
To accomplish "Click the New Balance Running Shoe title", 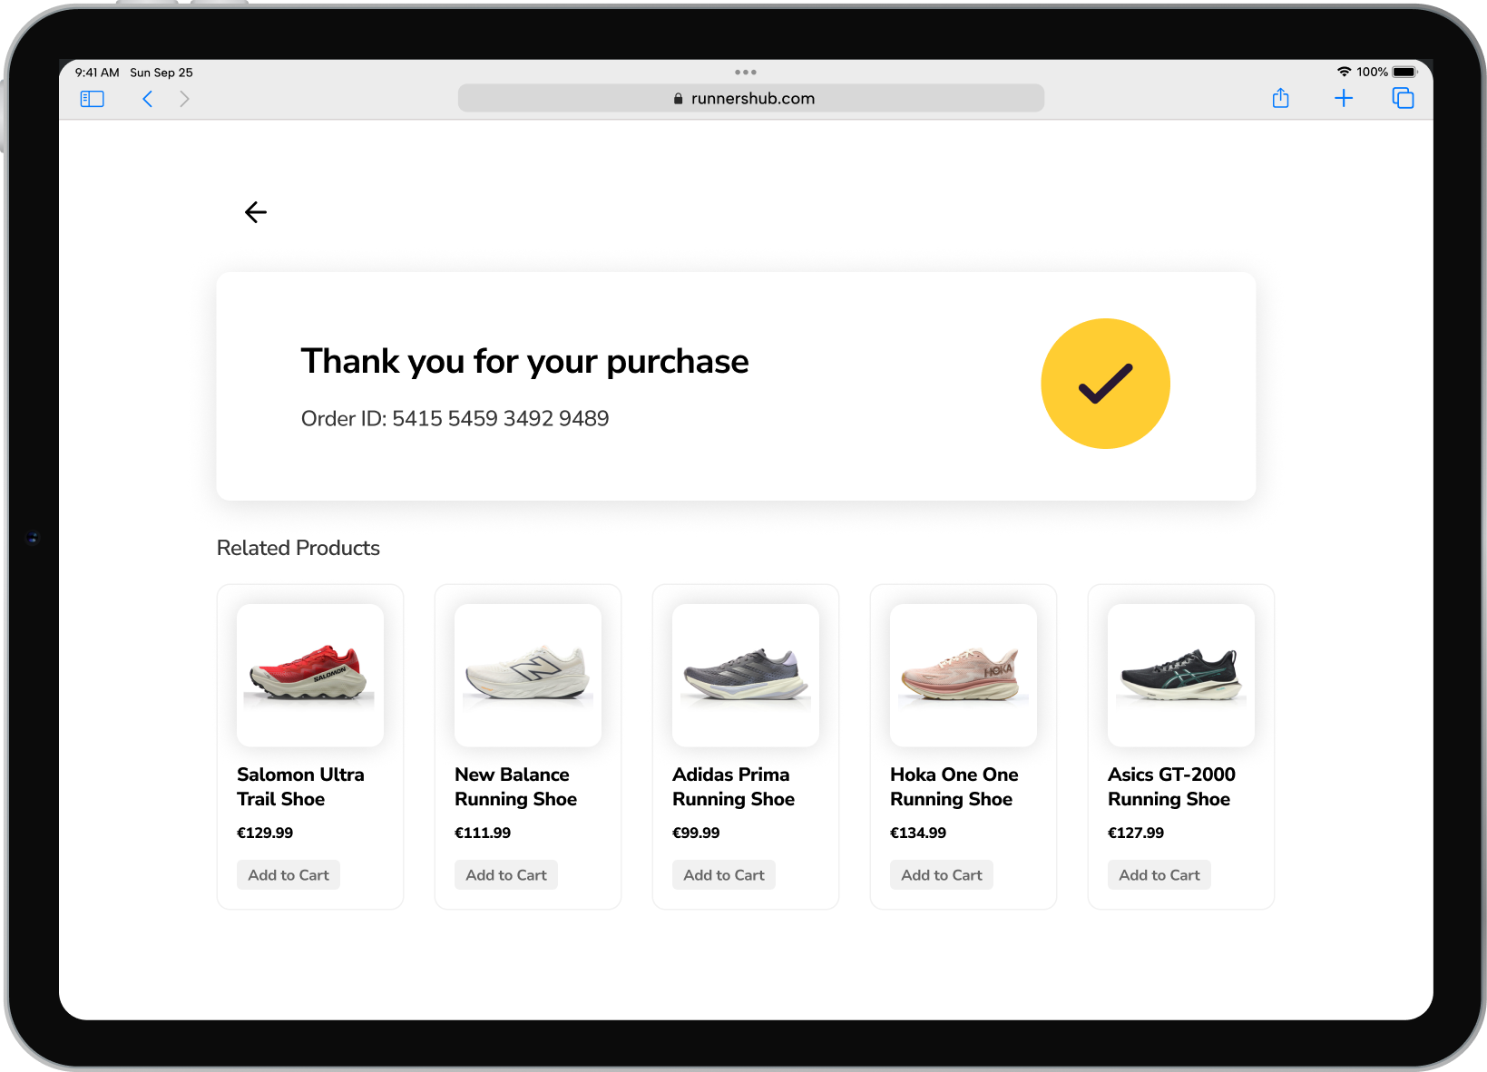I will (515, 786).
